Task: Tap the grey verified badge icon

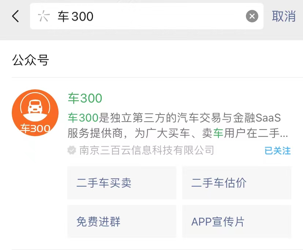Action: point(72,150)
